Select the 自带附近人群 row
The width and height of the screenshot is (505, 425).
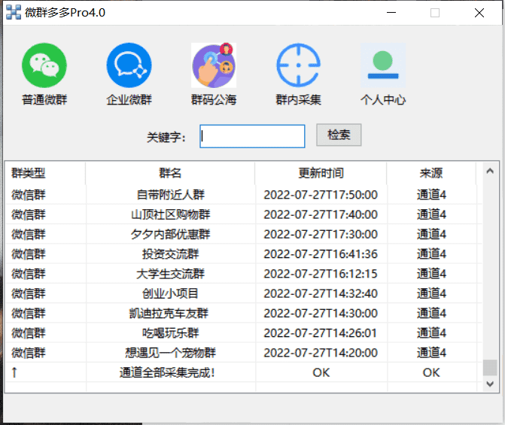click(x=170, y=194)
